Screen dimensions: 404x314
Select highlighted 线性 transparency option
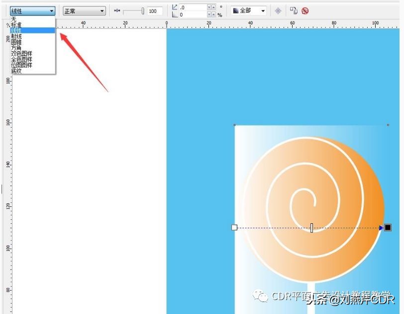click(x=32, y=30)
